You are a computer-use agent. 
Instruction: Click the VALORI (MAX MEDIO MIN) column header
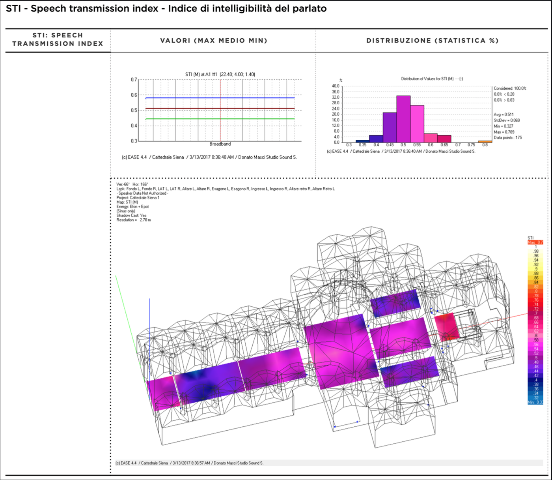213,40
